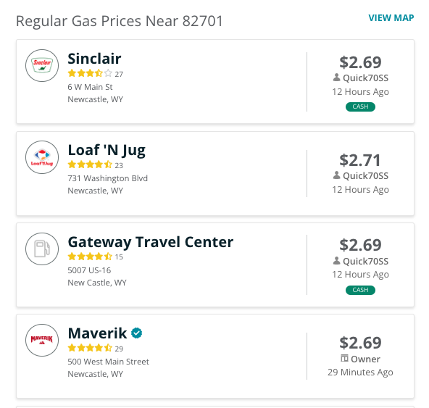Viewport: 429px width, 408px height.
Task: Open the View Map link
Action: pyautogui.click(x=391, y=18)
